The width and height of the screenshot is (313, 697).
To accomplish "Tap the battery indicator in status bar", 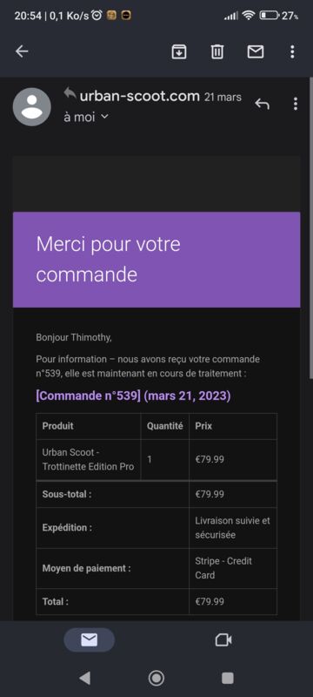I will (270, 16).
